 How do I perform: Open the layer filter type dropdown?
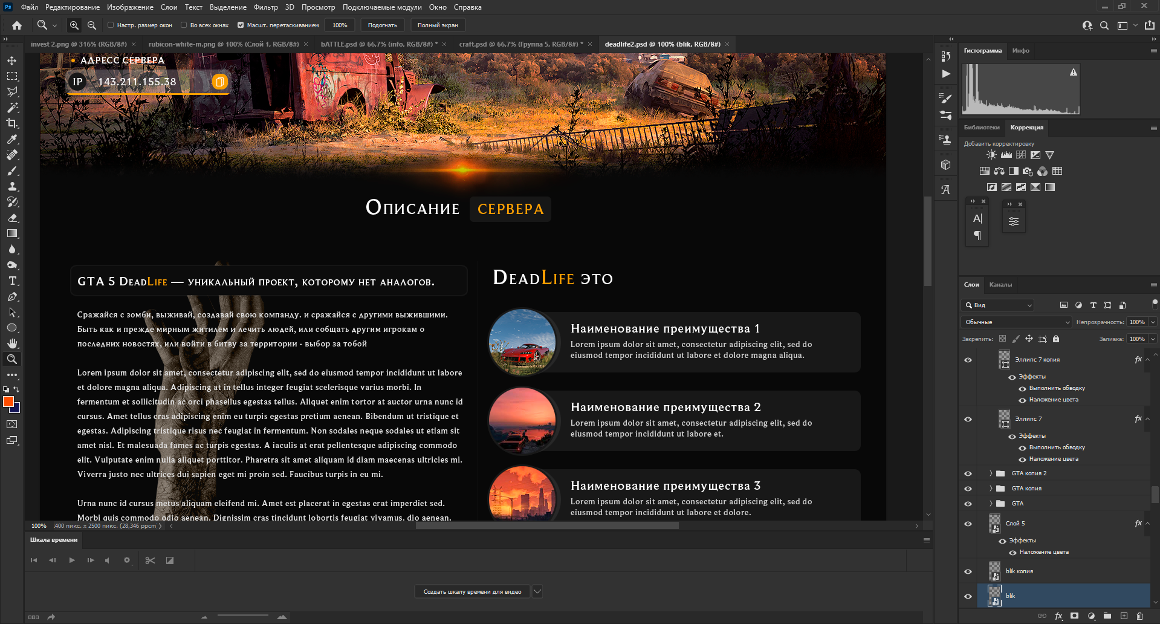tap(997, 305)
